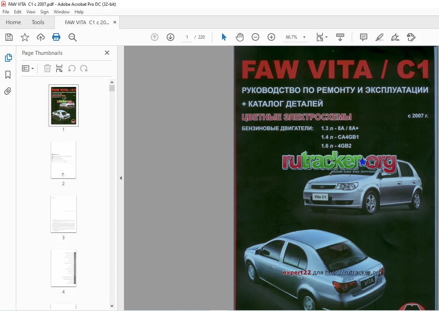This screenshot has height=311, width=439.
Task: Click the current page number field
Action: (187, 37)
